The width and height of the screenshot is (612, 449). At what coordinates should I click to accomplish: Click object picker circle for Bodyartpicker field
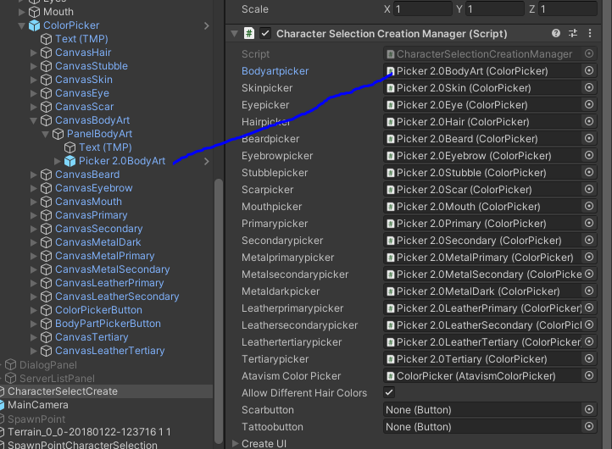pos(589,71)
